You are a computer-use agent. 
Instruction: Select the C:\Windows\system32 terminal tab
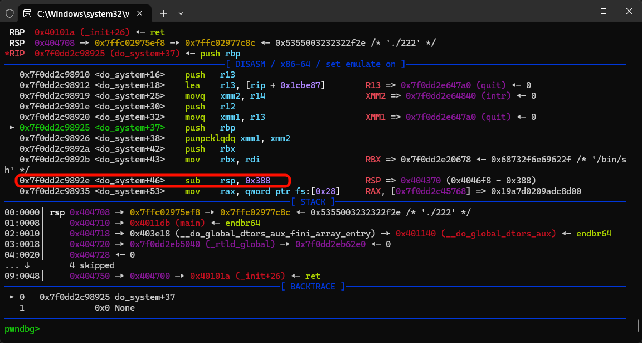(85, 13)
